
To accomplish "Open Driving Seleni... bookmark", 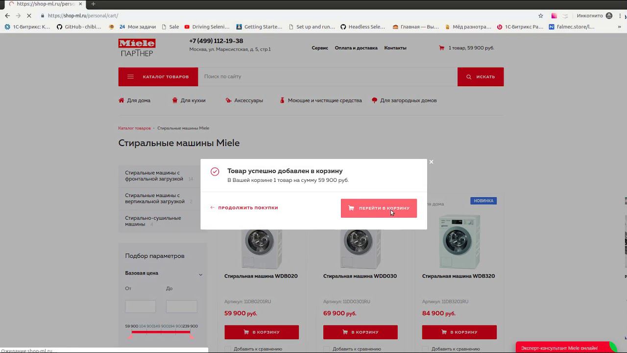I will pos(207,27).
